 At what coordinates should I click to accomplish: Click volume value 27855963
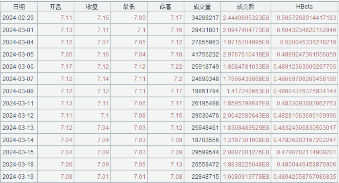pyautogui.click(x=205, y=42)
